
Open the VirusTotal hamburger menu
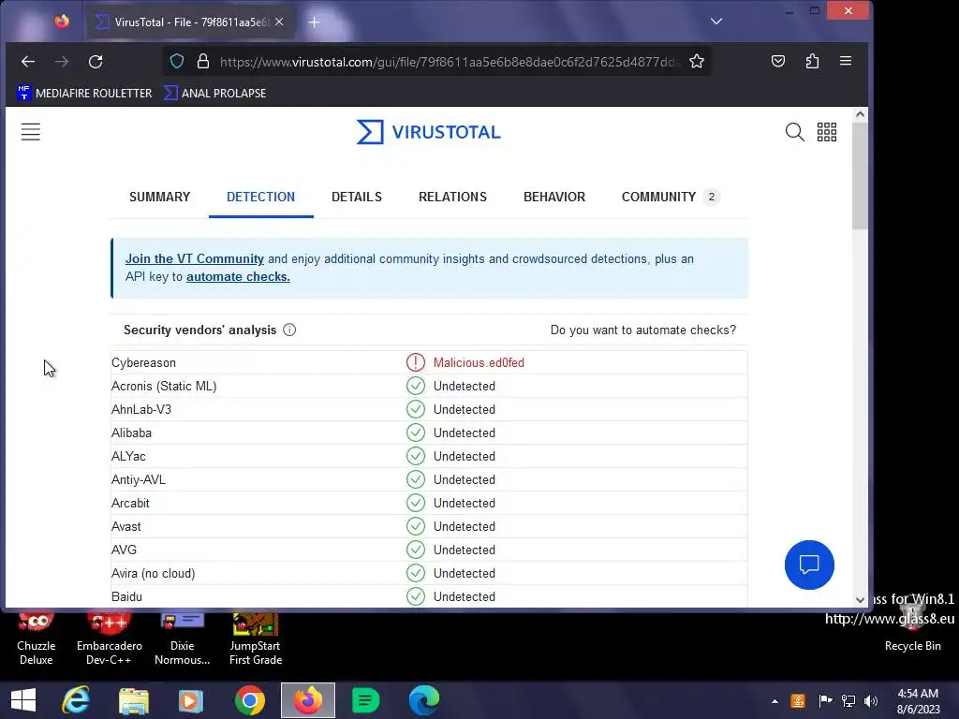click(x=31, y=132)
